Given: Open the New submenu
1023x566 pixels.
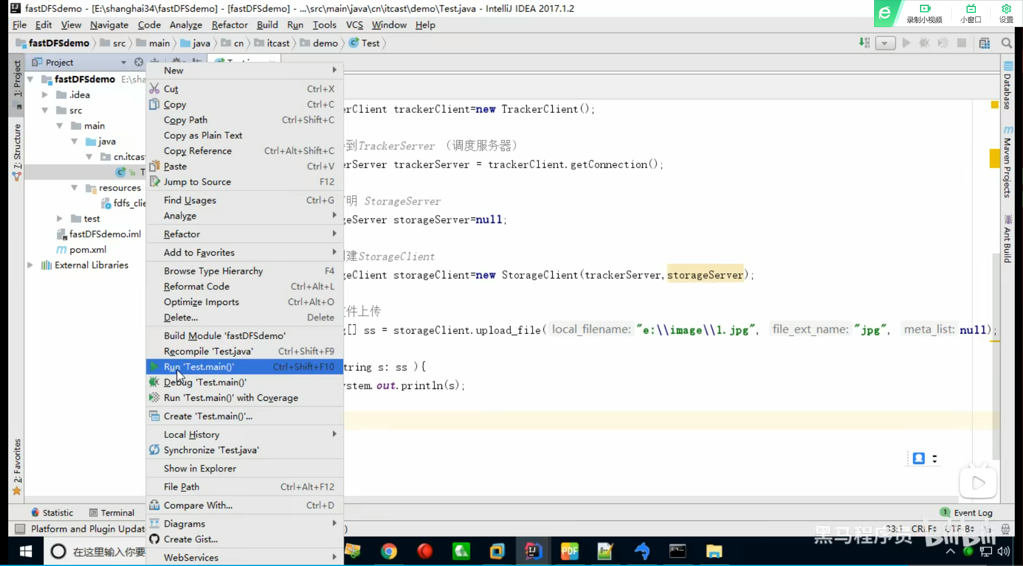Looking at the screenshot, I should pos(244,70).
